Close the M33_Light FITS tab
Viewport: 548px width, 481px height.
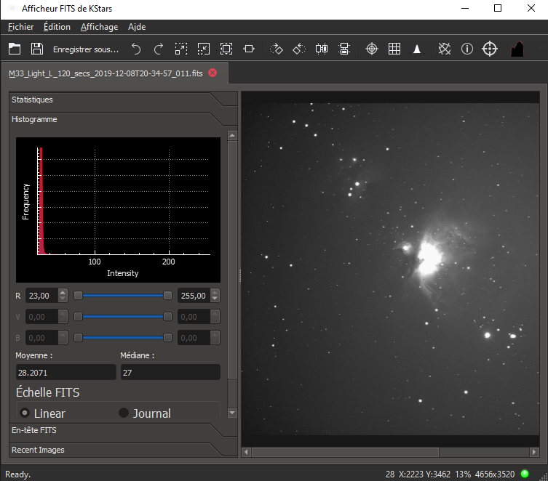213,73
